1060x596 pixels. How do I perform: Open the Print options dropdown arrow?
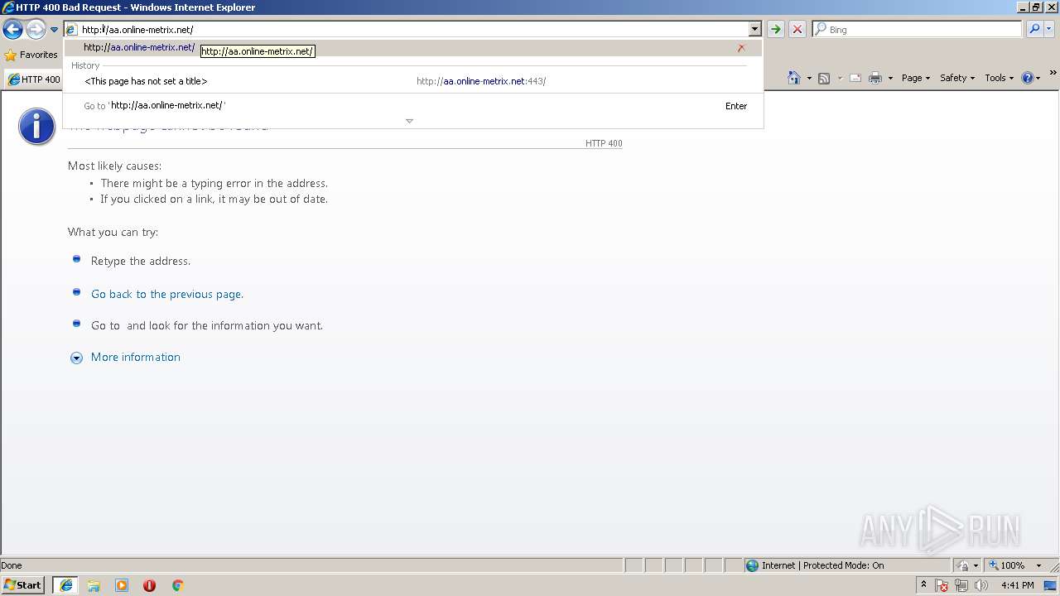point(890,78)
